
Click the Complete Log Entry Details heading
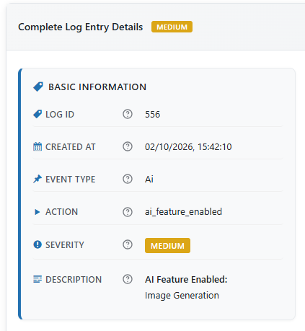(81, 27)
